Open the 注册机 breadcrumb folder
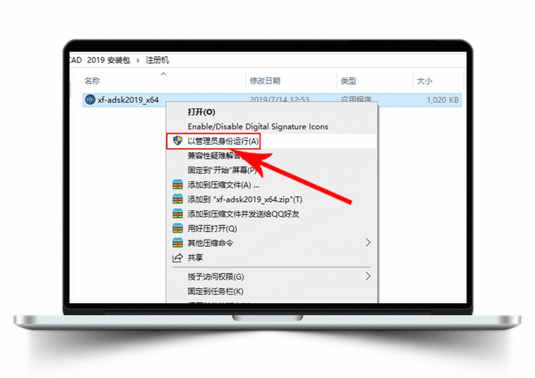 [157, 60]
